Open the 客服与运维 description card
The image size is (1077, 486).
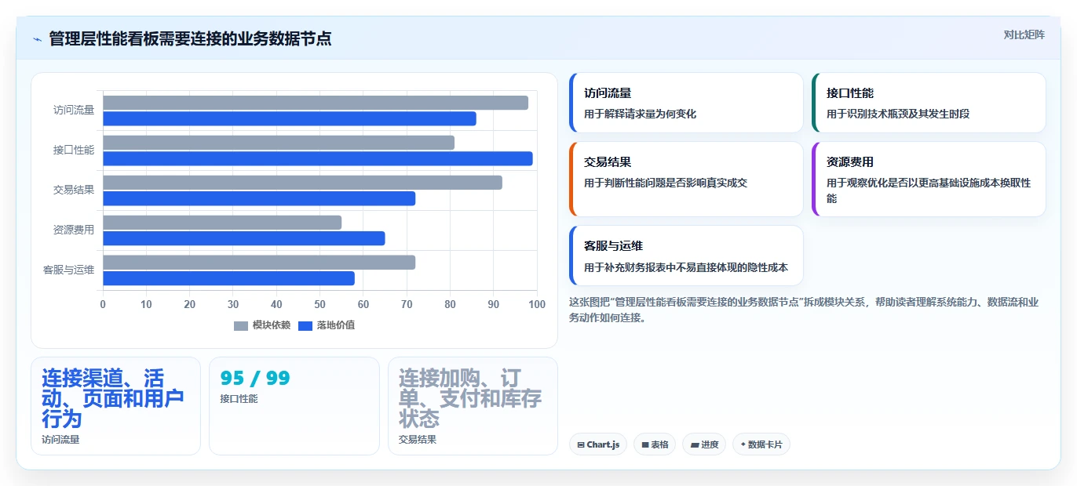686,256
